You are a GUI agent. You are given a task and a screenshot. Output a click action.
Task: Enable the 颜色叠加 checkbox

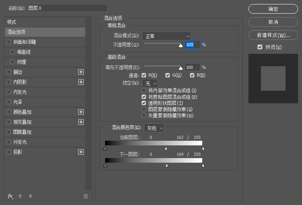coord(9,112)
